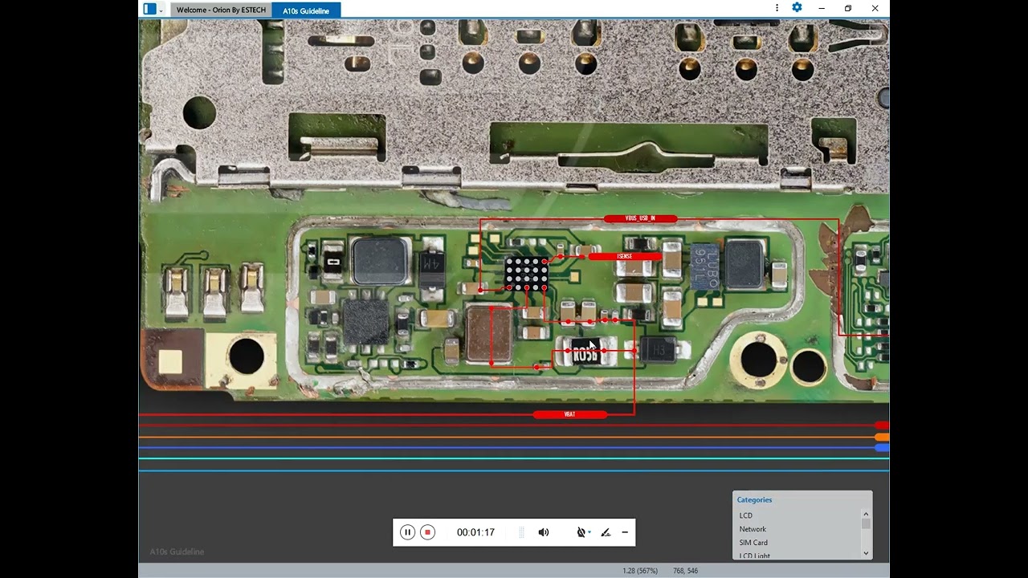Toggle the disabled webcam icon
This screenshot has height=578, width=1028.
[581, 532]
